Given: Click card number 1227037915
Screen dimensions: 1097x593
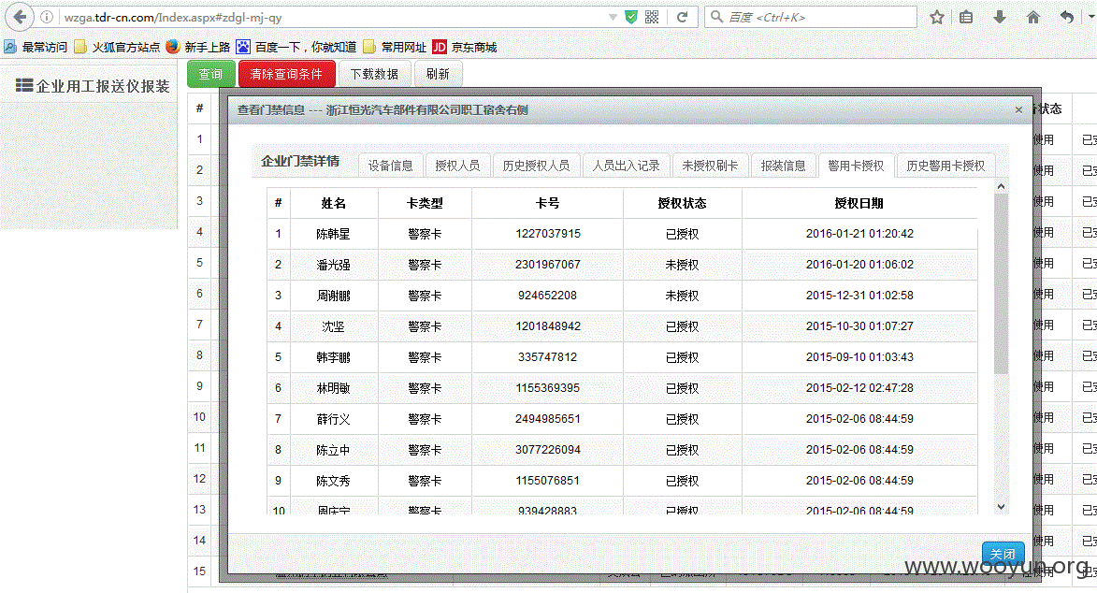Looking at the screenshot, I should pos(548,234).
